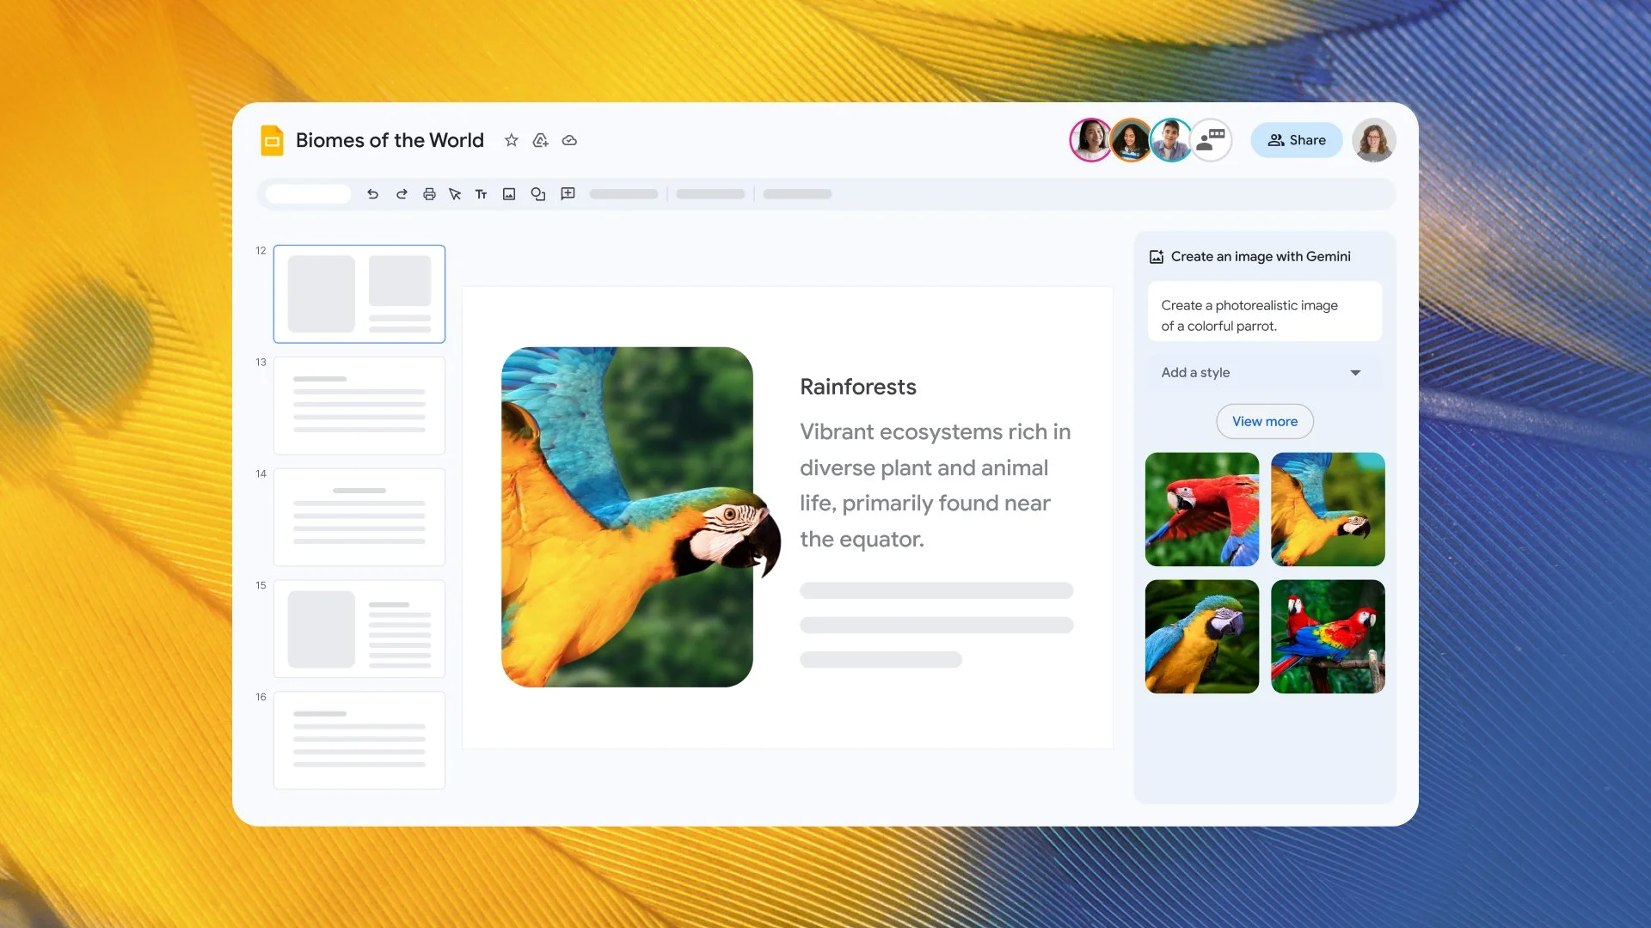Click the undo arrow in the toolbar
The image size is (1651, 928).
[x=372, y=194]
